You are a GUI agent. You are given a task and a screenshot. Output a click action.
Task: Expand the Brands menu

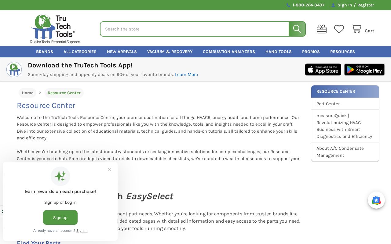click(x=45, y=52)
